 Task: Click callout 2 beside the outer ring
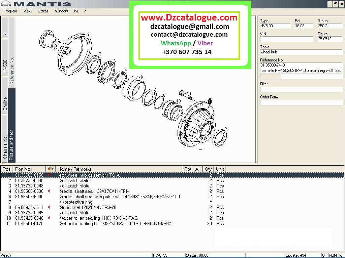(226, 129)
